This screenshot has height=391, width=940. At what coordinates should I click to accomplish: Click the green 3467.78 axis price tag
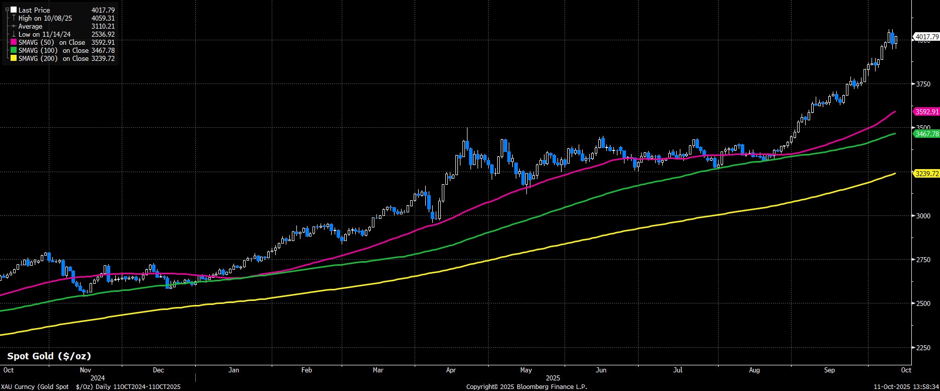coord(926,134)
